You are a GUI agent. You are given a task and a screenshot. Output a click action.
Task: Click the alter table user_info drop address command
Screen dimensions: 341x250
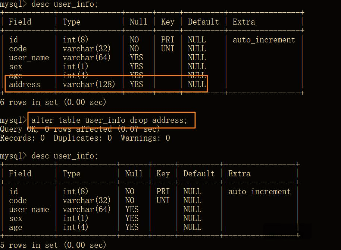(x=109, y=120)
